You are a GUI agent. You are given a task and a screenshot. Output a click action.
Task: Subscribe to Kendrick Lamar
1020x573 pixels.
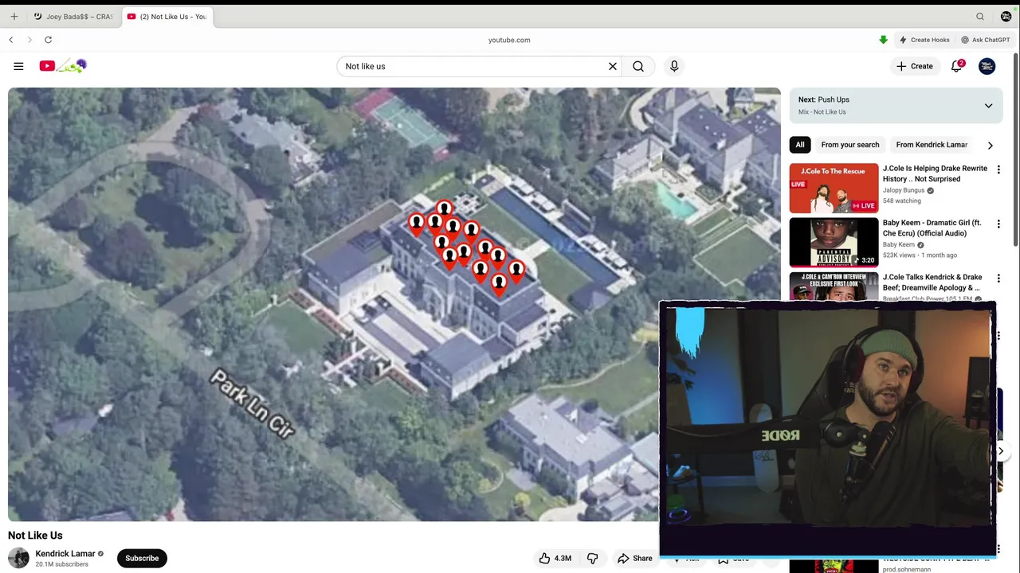pyautogui.click(x=142, y=558)
